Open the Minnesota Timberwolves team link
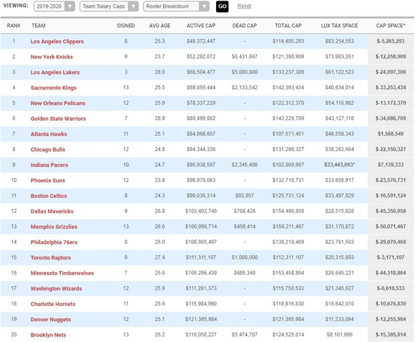 [62, 273]
